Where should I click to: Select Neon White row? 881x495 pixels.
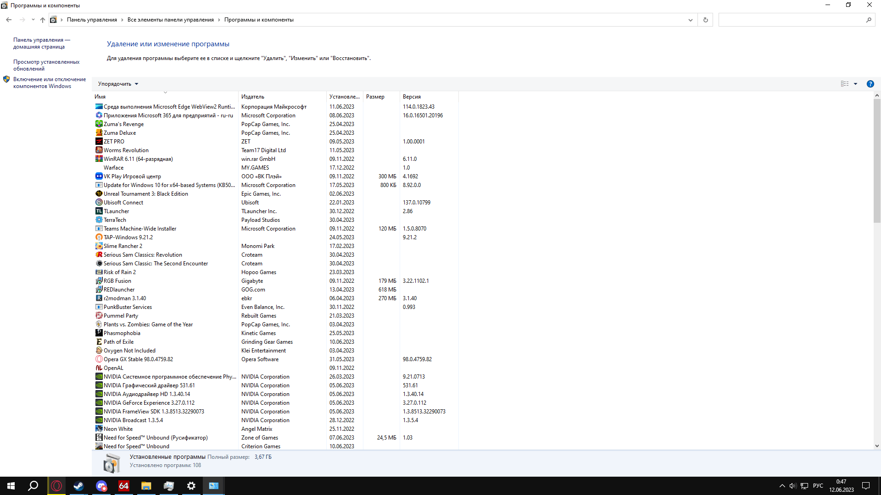point(275,429)
